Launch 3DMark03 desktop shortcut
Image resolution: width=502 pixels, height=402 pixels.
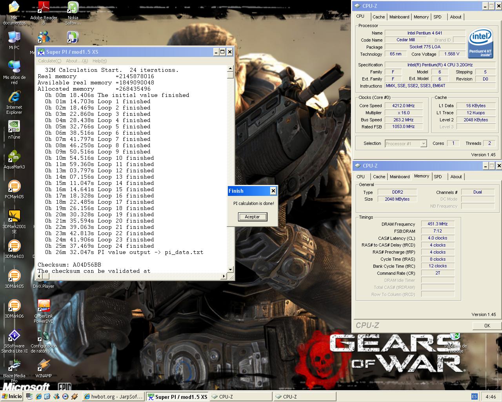(14, 249)
